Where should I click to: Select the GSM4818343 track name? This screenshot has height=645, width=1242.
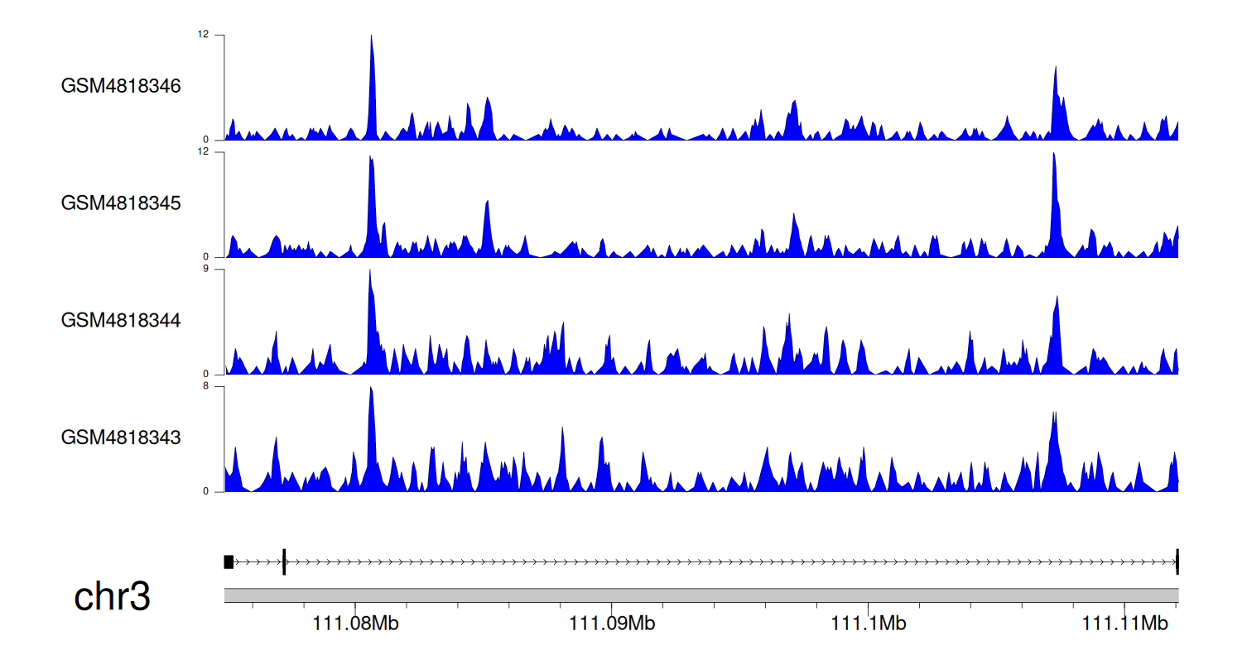(x=121, y=437)
